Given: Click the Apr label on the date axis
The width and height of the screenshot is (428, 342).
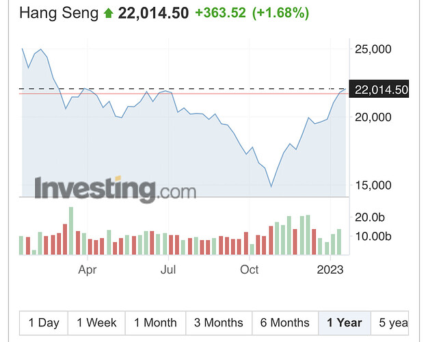Looking at the screenshot, I should (x=87, y=270).
